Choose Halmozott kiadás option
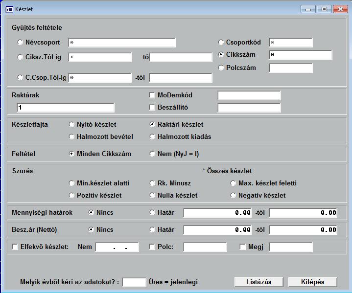The height and width of the screenshot is (293, 352). (x=152, y=136)
